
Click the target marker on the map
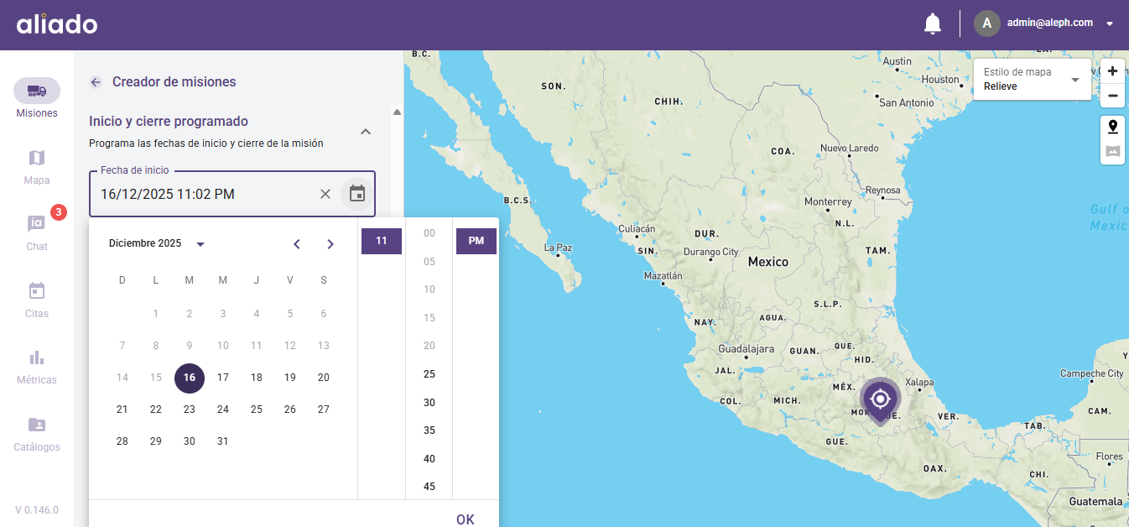coord(880,399)
